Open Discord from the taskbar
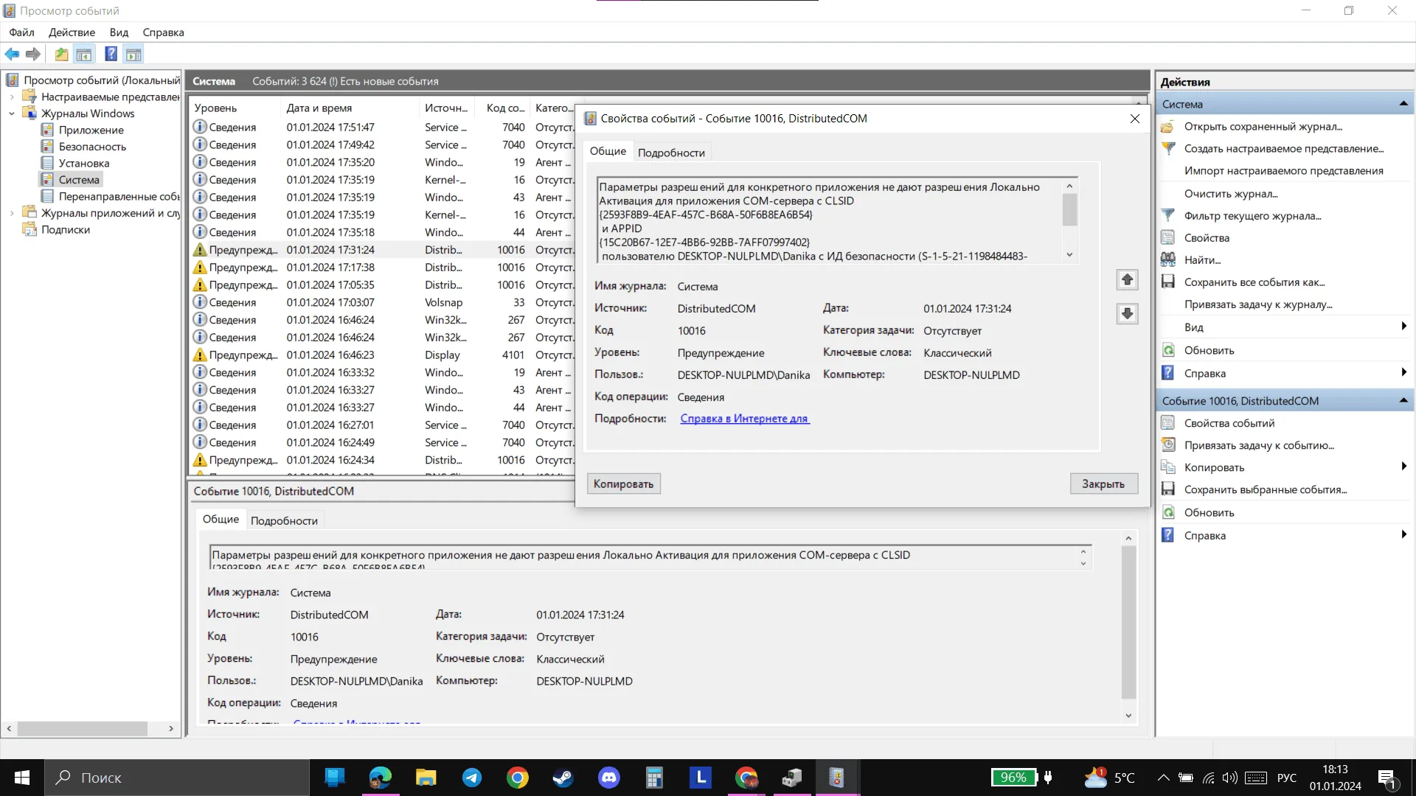The height and width of the screenshot is (796, 1416). (609, 778)
